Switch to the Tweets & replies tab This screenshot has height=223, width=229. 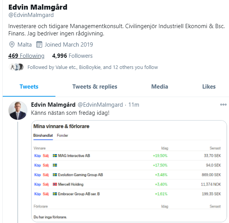95,87
